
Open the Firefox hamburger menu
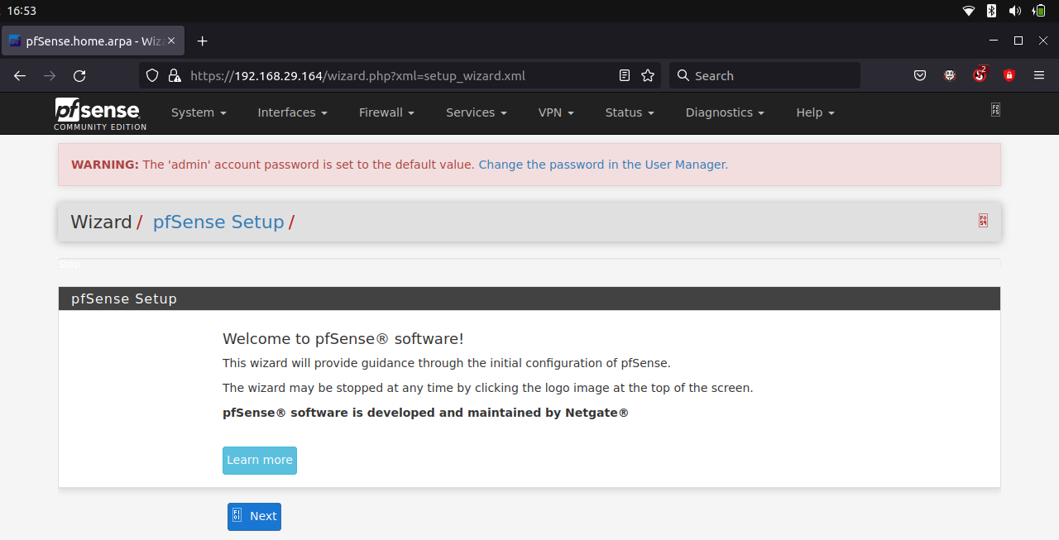coord(1039,75)
